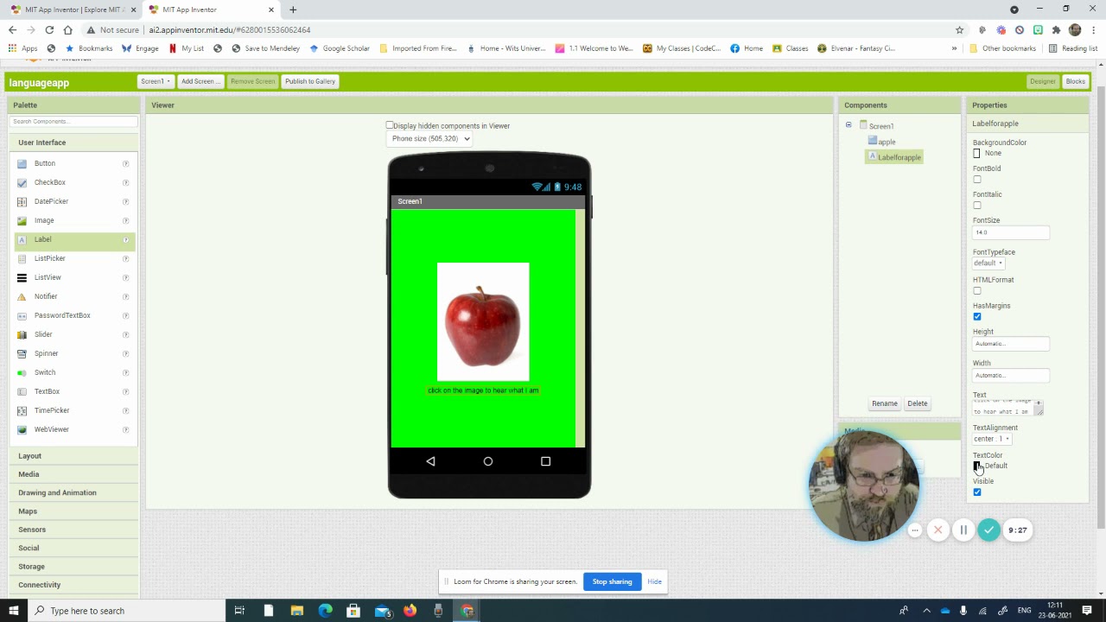Image resolution: width=1106 pixels, height=622 pixels.
Task: Tap the phone preview back button
Action: point(430,461)
